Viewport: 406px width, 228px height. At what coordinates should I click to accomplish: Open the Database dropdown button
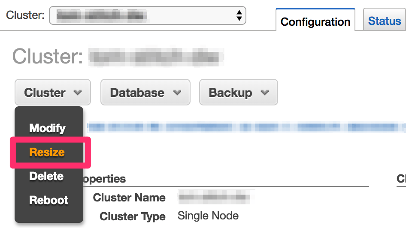(x=145, y=92)
